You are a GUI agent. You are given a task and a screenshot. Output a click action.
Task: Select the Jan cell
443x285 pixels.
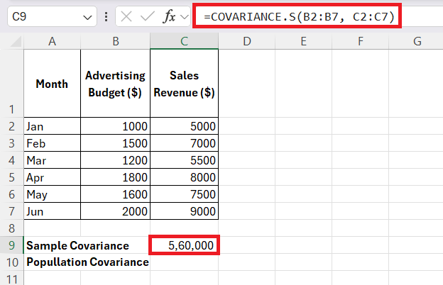[x=53, y=126]
